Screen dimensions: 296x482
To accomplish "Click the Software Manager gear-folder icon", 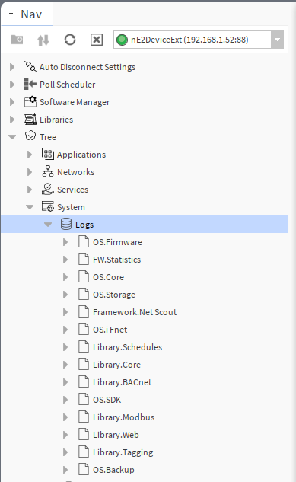I will click(30, 101).
